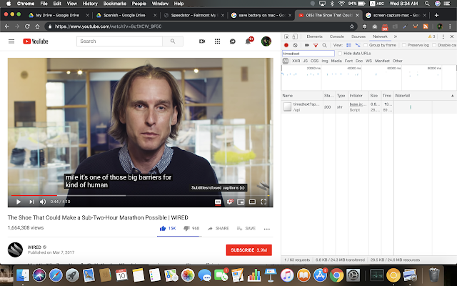Enter full screen video mode
457x286 pixels.
click(263, 202)
